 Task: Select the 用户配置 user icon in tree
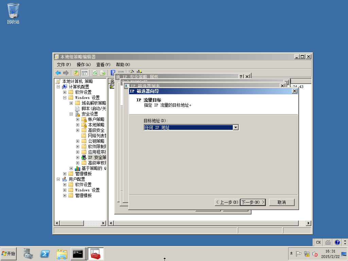[x=64, y=179]
